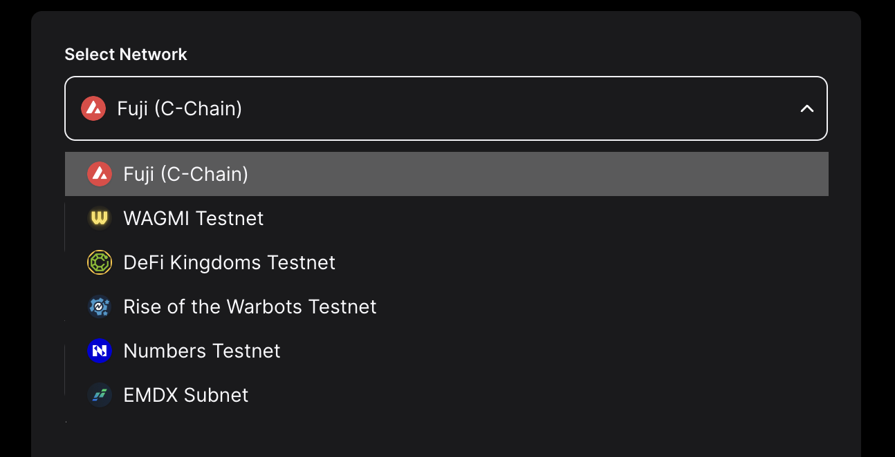Click the Avalanche logo in the selected network field

tap(93, 108)
